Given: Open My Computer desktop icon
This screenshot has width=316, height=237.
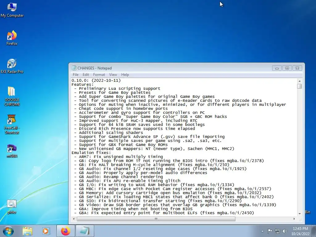Looking at the screenshot, I should 12,10.
